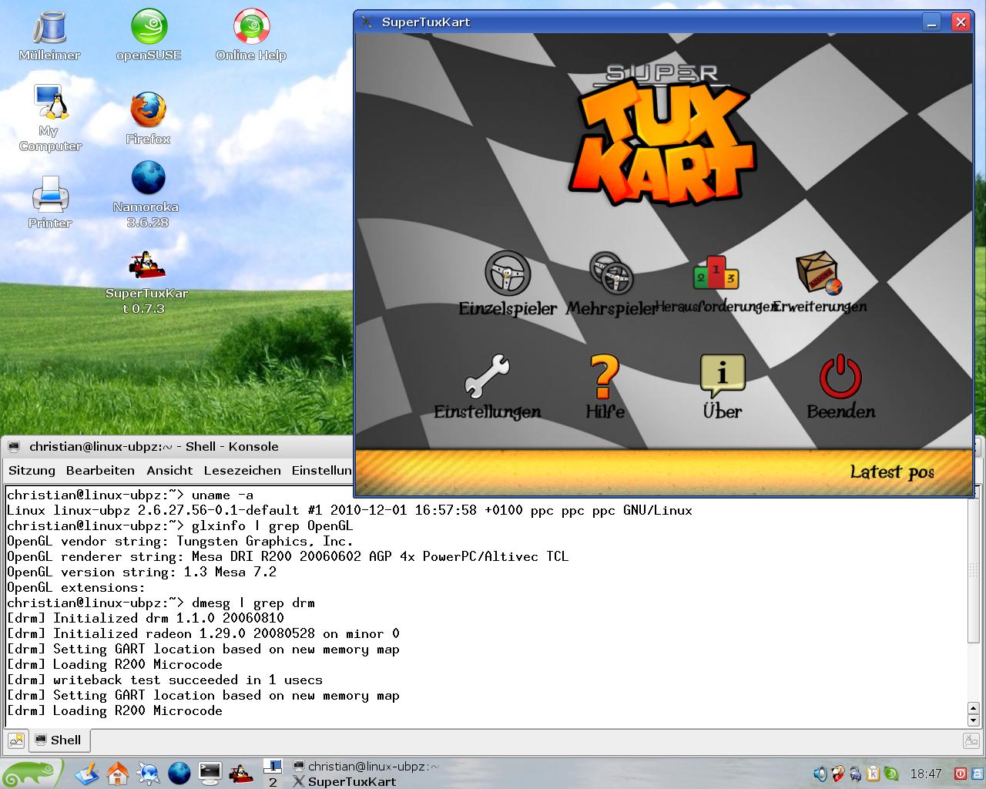Launch Konqueror browser from the panel

point(148,773)
